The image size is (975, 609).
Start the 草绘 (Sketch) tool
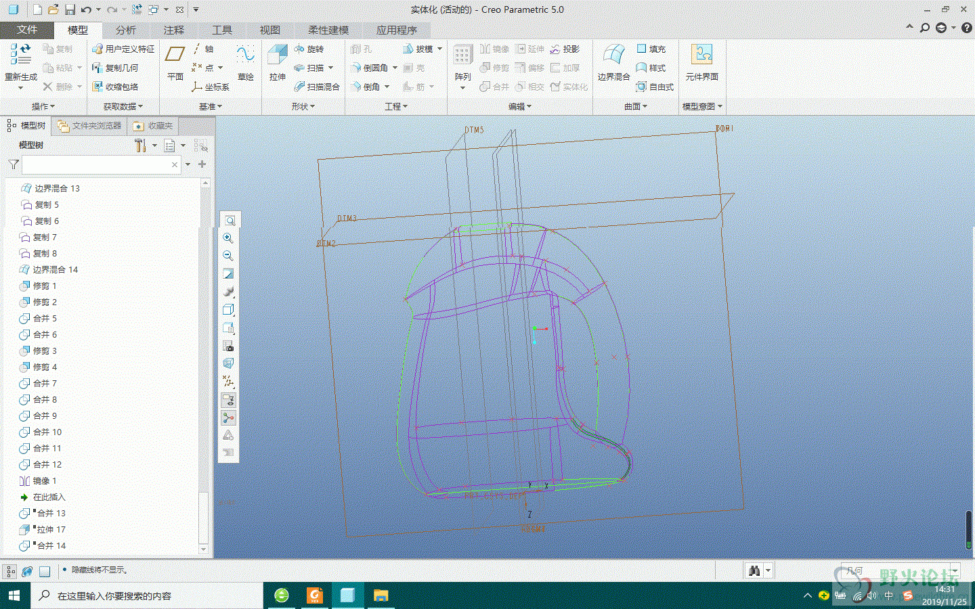pyautogui.click(x=245, y=62)
